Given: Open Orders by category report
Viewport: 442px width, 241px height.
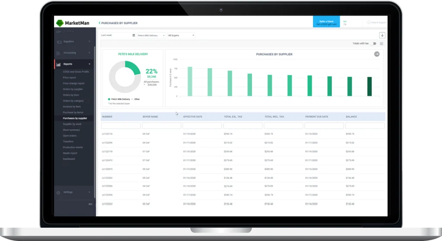Looking at the screenshot, I should coord(73,101).
